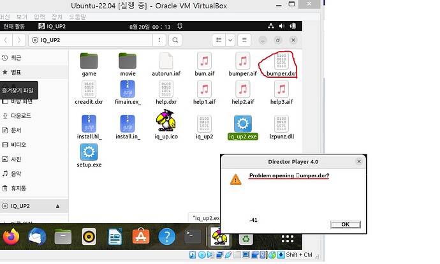Screen dimensions: 440x264
Task: Open the Downloads sidebar folder
Action: (34, 115)
